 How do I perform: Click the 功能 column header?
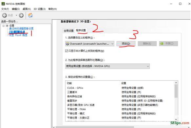pyautogui.click(x=69, y=83)
